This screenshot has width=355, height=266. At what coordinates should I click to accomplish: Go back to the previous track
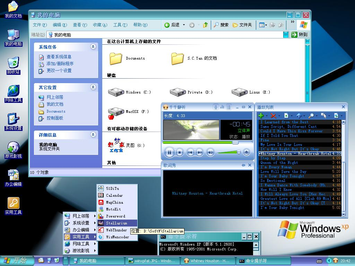(x=190, y=152)
